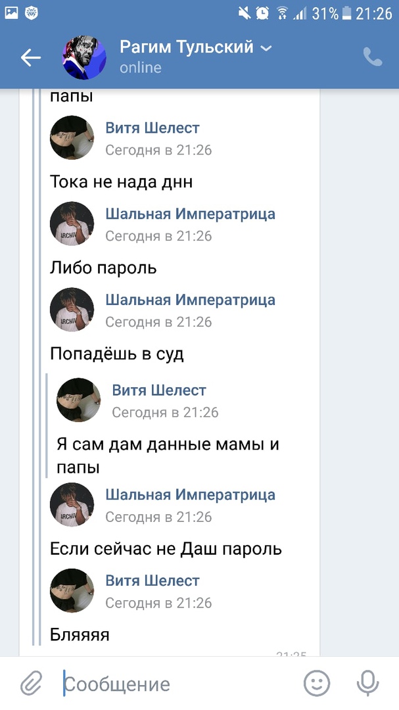Viewport: 399px width, 710px height.
Task: Type in the Сообщение message field
Action: click(177, 684)
